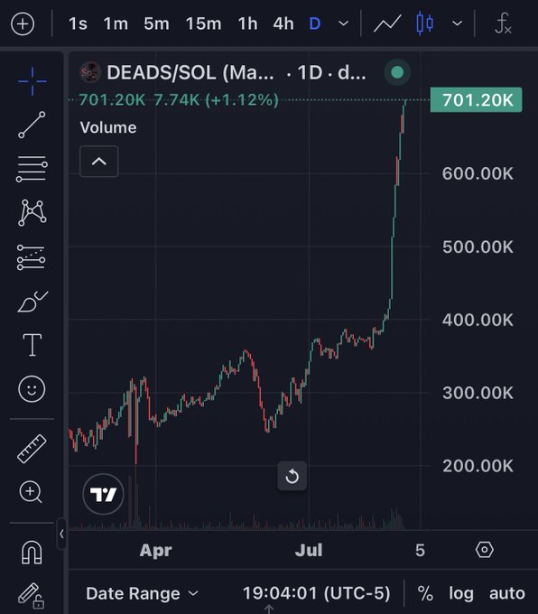This screenshot has height=614, width=538.
Task: Select the brush drawing tool
Action: pyautogui.click(x=32, y=301)
